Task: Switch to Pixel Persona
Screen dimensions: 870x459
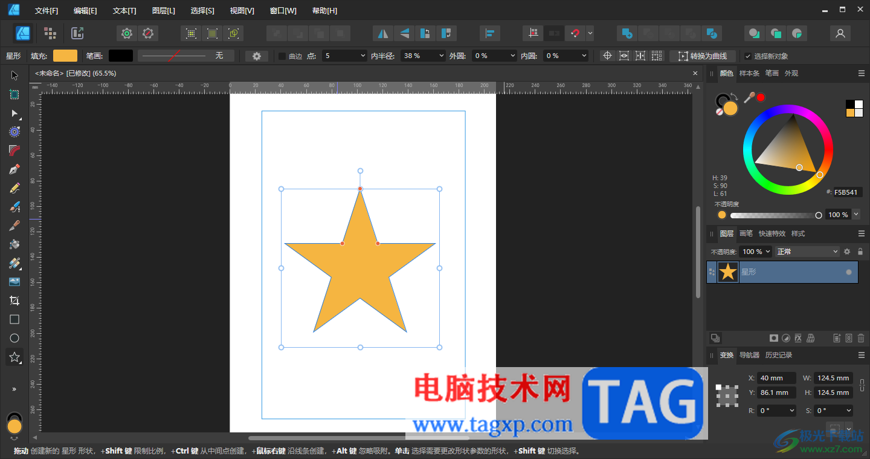Action: point(50,33)
